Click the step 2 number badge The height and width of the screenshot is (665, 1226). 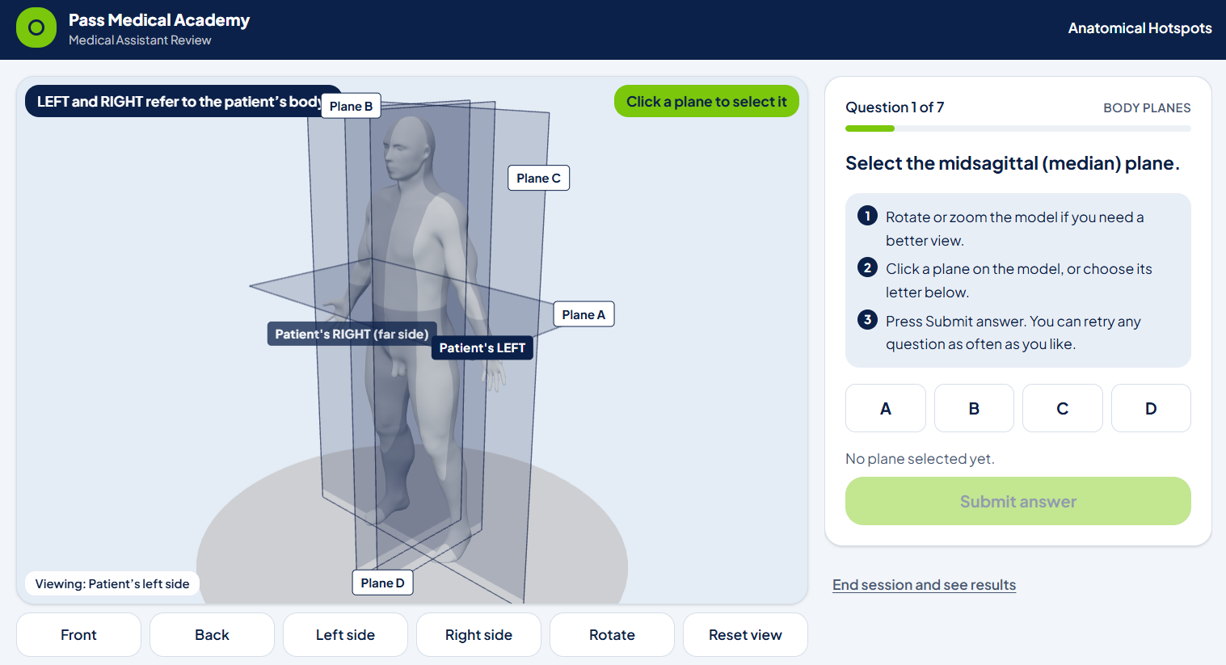click(x=867, y=267)
